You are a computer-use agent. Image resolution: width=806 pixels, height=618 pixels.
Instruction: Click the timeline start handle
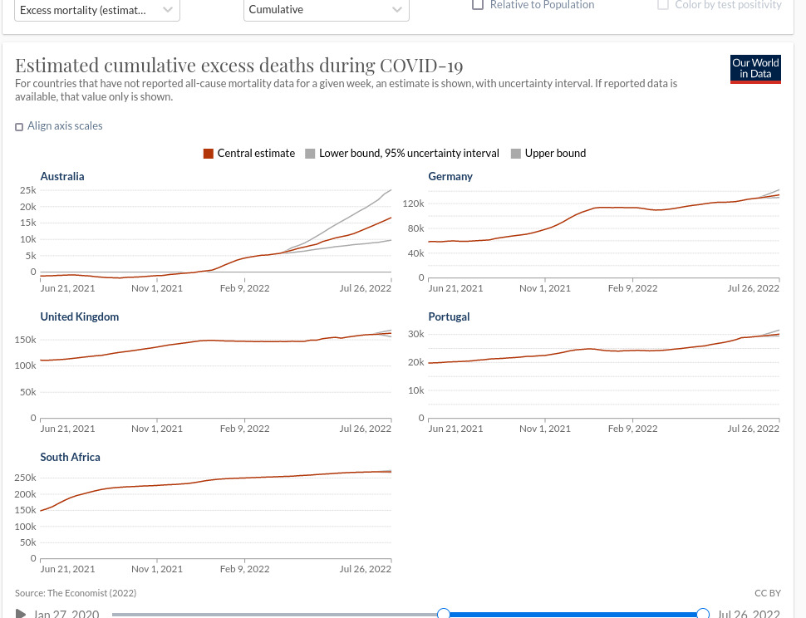pyautogui.click(x=444, y=614)
